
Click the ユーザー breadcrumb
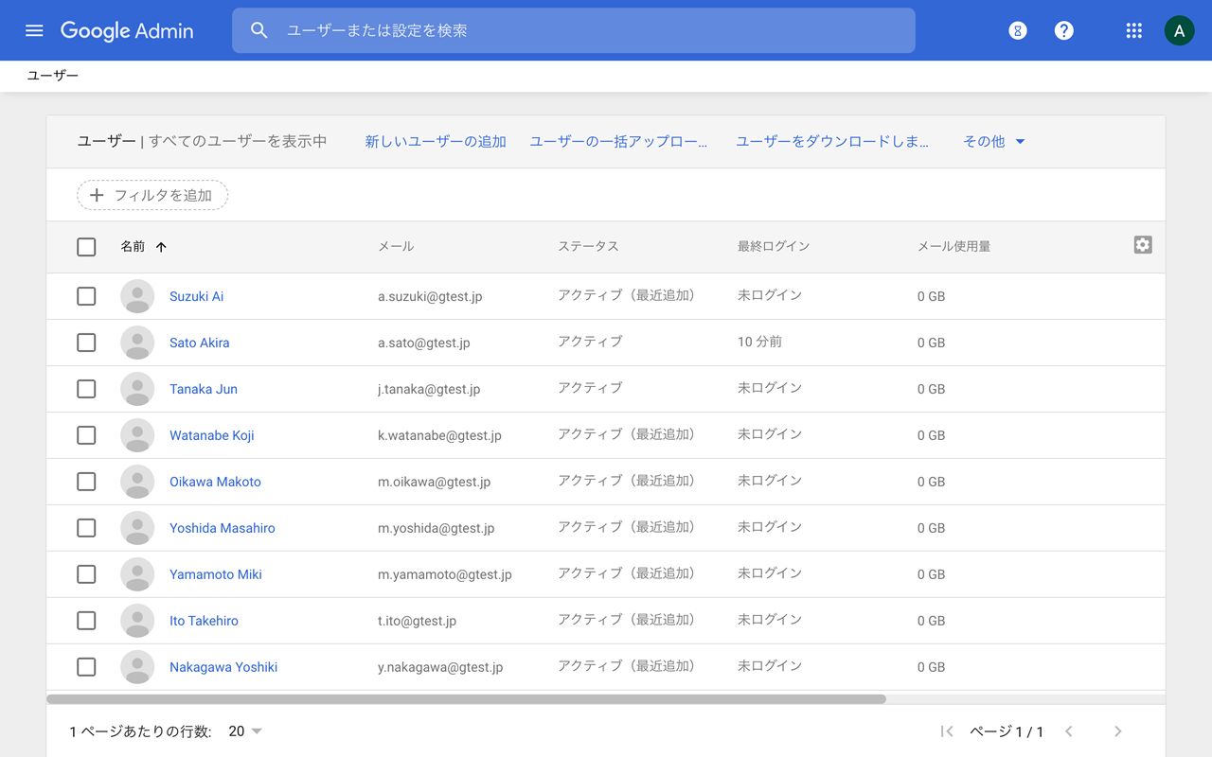[53, 76]
